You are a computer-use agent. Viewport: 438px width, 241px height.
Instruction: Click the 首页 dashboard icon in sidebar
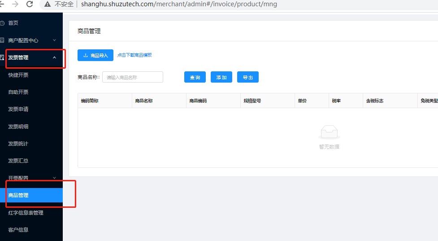click(2, 23)
